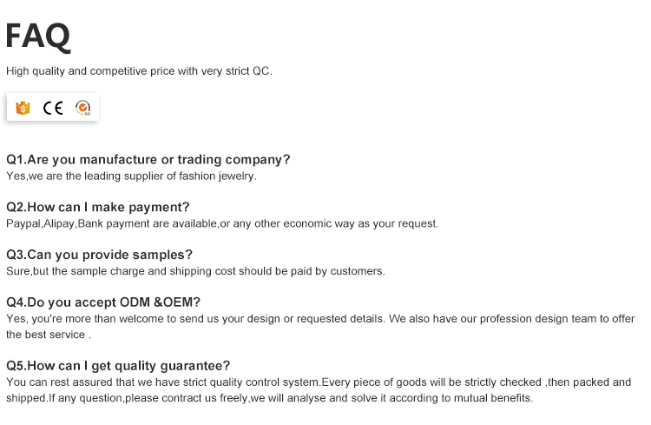Click the large FAQ heading
651x425 pixels.
(37, 36)
